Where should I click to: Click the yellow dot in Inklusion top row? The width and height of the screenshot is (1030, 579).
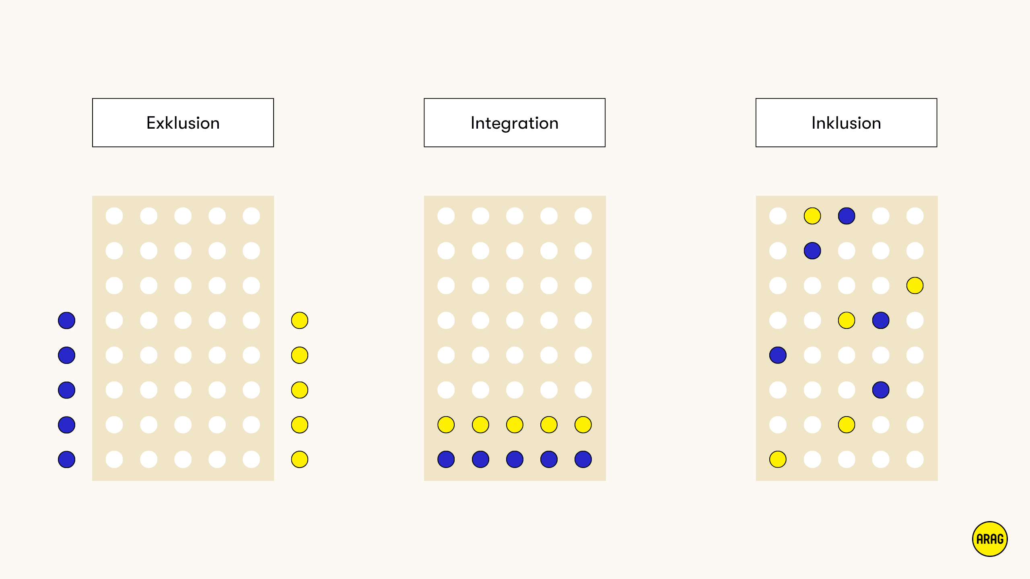coord(812,216)
